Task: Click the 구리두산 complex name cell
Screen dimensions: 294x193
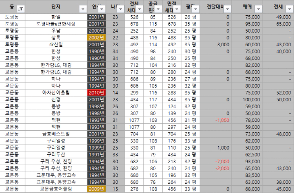Action: (56, 154)
